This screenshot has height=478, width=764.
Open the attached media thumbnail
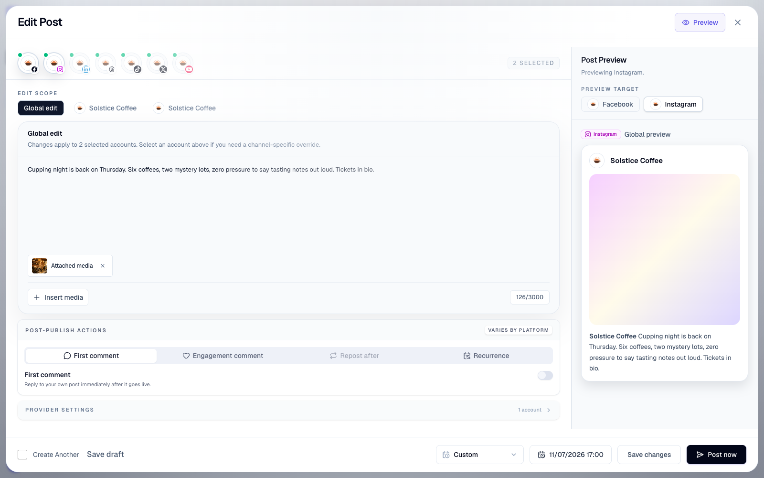pyautogui.click(x=40, y=266)
